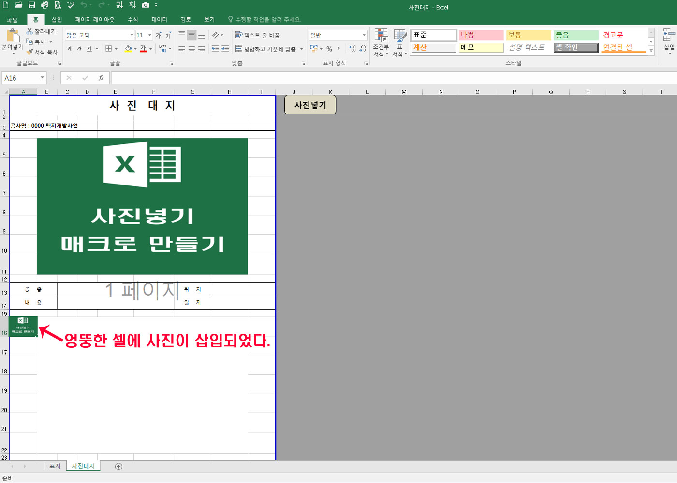Open Conditional Formatting (조건부 서식) menu
Image resolution: width=677 pixels, height=483 pixels.
(x=381, y=43)
